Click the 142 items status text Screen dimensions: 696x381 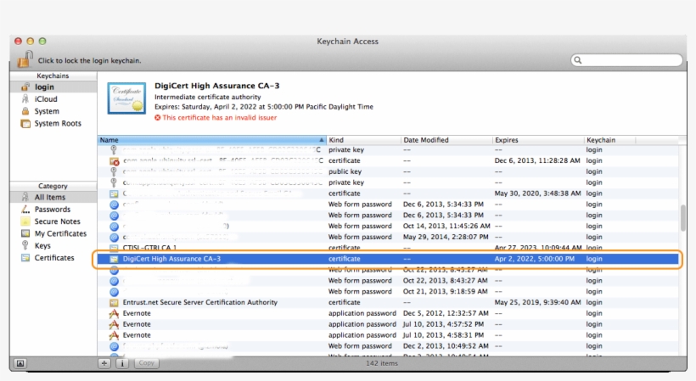pyautogui.click(x=382, y=363)
